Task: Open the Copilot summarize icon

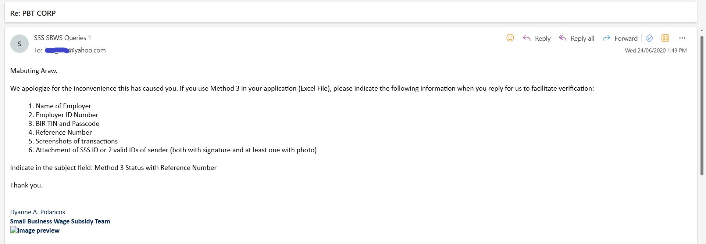Action: 649,38
